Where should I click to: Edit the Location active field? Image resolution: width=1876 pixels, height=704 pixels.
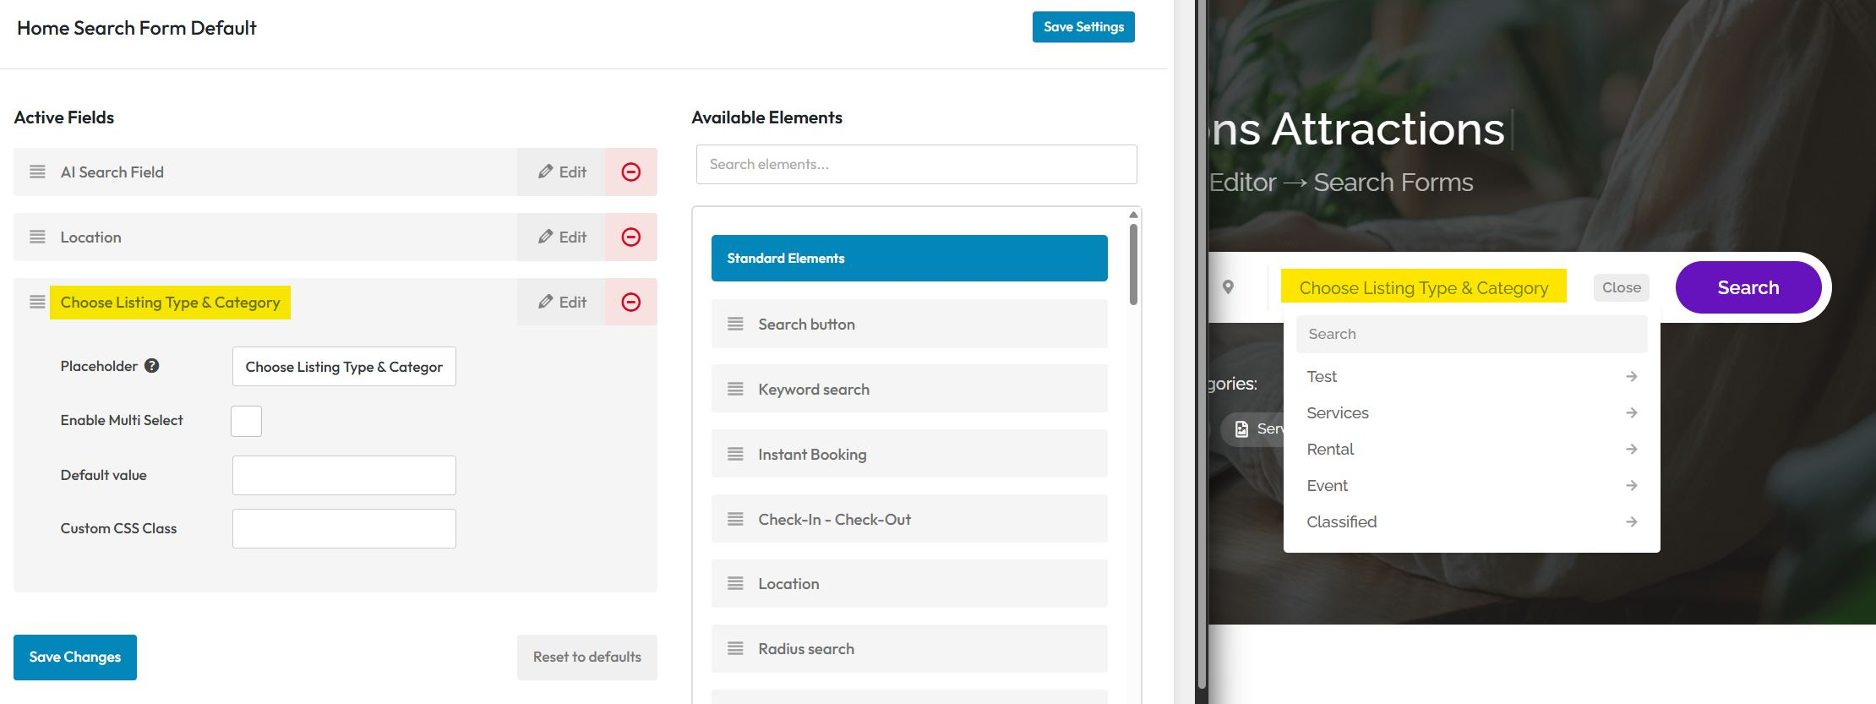(x=562, y=237)
